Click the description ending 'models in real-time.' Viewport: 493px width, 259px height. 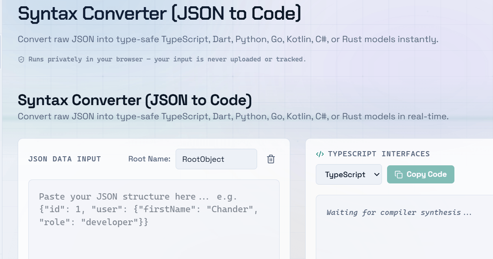click(x=233, y=117)
